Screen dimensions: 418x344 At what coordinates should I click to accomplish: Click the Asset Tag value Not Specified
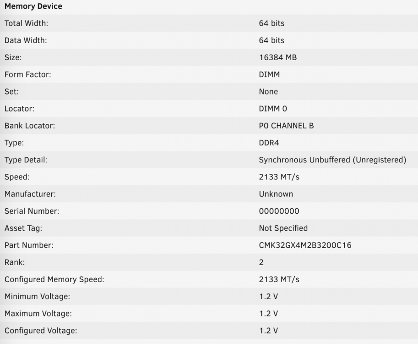(283, 228)
